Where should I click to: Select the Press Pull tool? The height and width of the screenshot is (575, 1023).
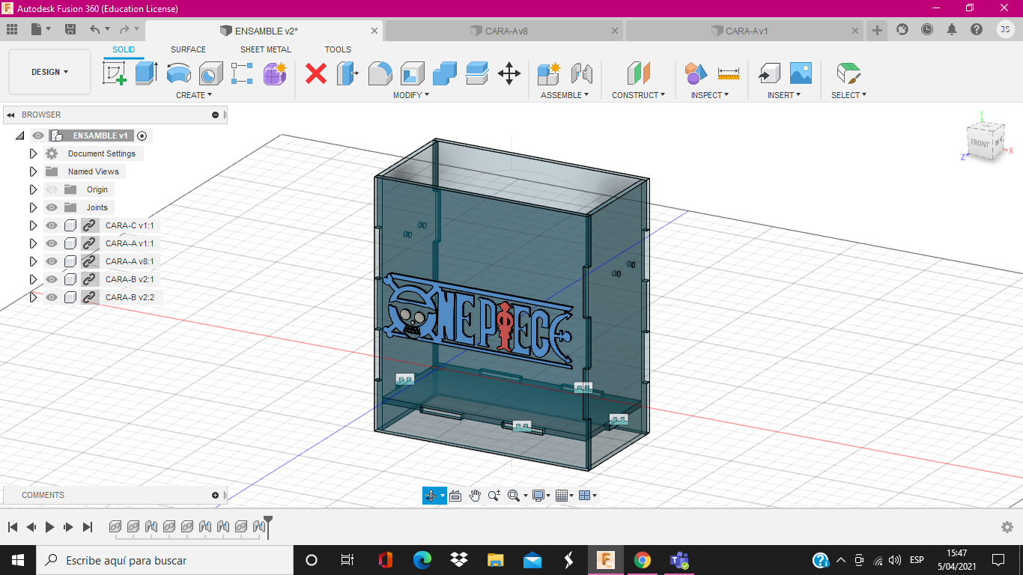347,73
